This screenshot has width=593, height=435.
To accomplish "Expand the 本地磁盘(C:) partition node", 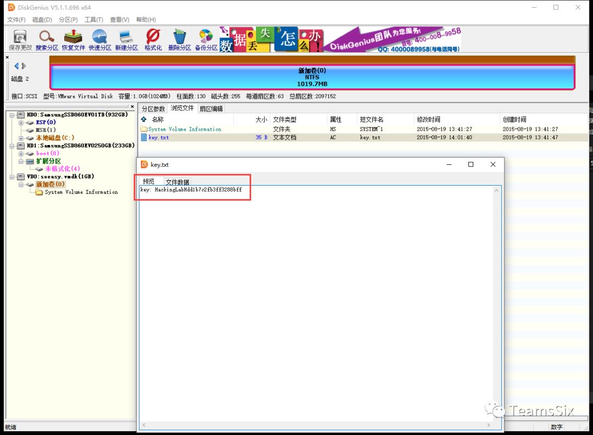I will coord(21,138).
